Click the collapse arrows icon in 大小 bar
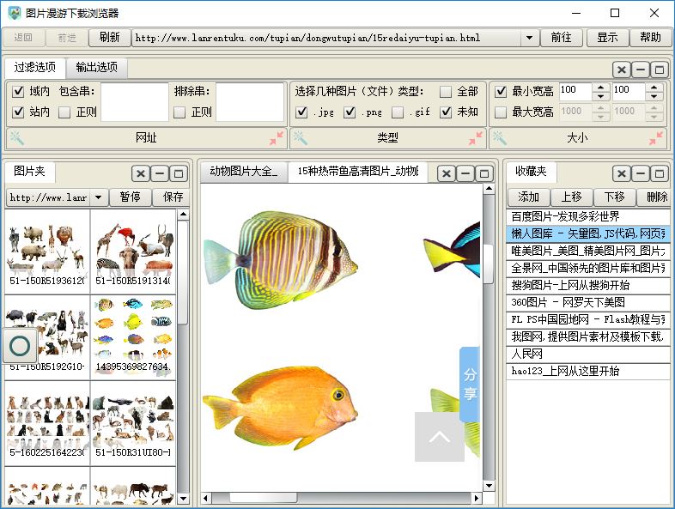The height and width of the screenshot is (509, 675). coord(656,138)
